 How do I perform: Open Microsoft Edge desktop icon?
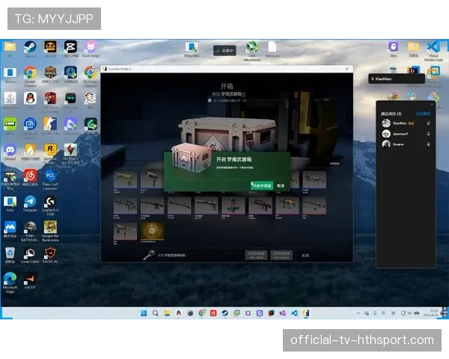pos(10,279)
